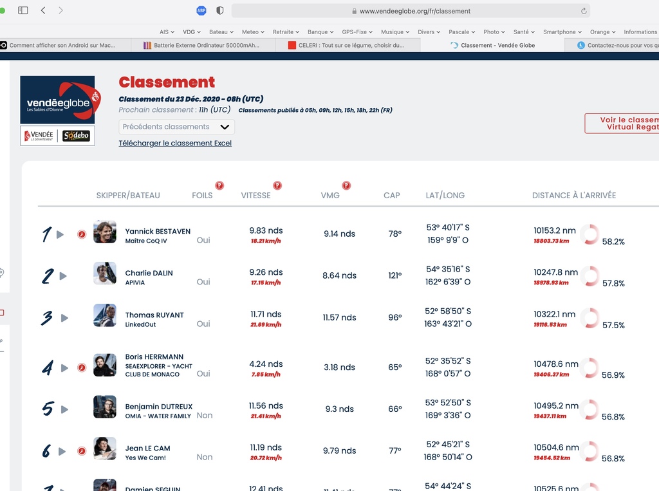Image resolution: width=659 pixels, height=491 pixels.
Task: Open the ABP ad blocker extension
Action: (201, 10)
